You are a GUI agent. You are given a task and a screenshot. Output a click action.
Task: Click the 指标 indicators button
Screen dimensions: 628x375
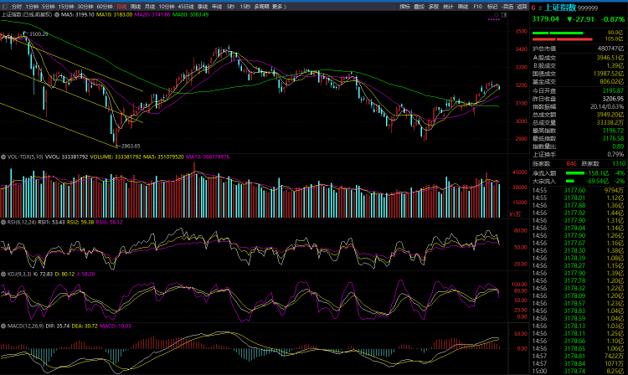404,6
